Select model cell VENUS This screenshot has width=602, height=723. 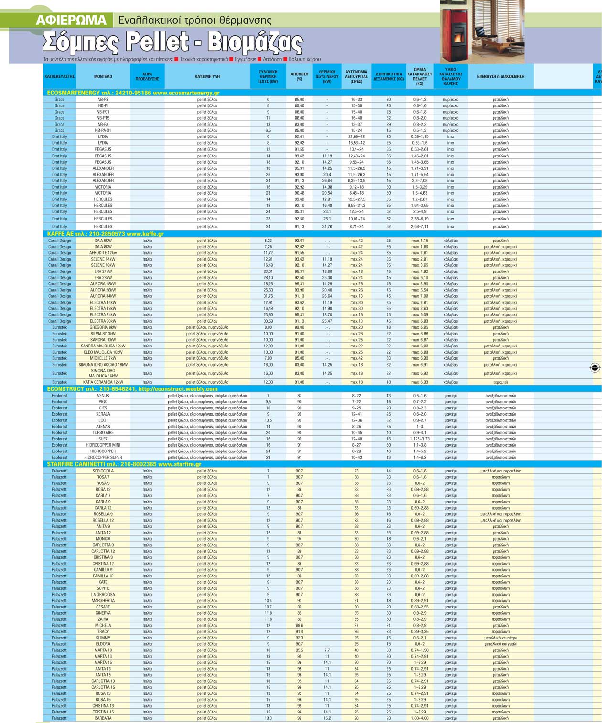(x=103, y=396)
